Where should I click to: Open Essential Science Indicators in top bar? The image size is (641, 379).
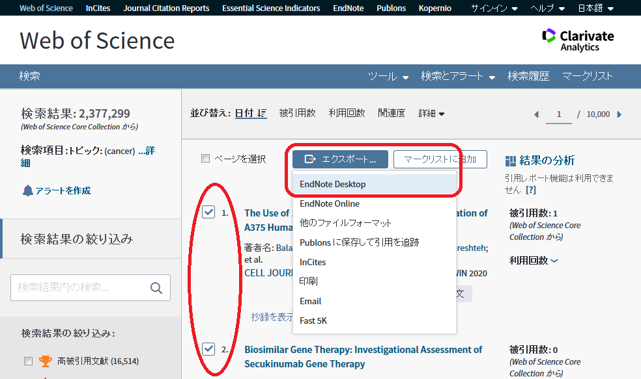click(x=271, y=8)
